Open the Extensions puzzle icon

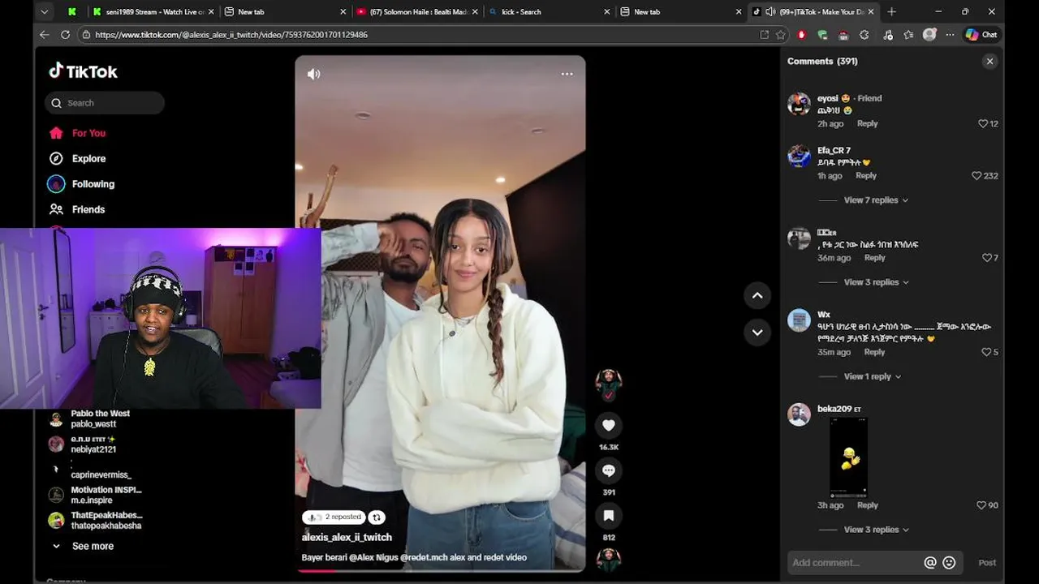pyautogui.click(x=864, y=35)
